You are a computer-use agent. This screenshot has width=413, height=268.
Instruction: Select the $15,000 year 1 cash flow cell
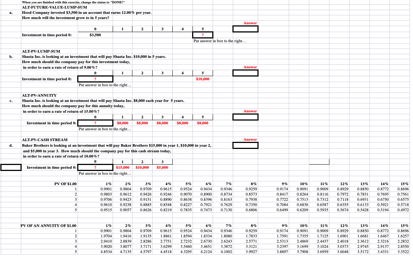pyautogui.click(x=122, y=168)
